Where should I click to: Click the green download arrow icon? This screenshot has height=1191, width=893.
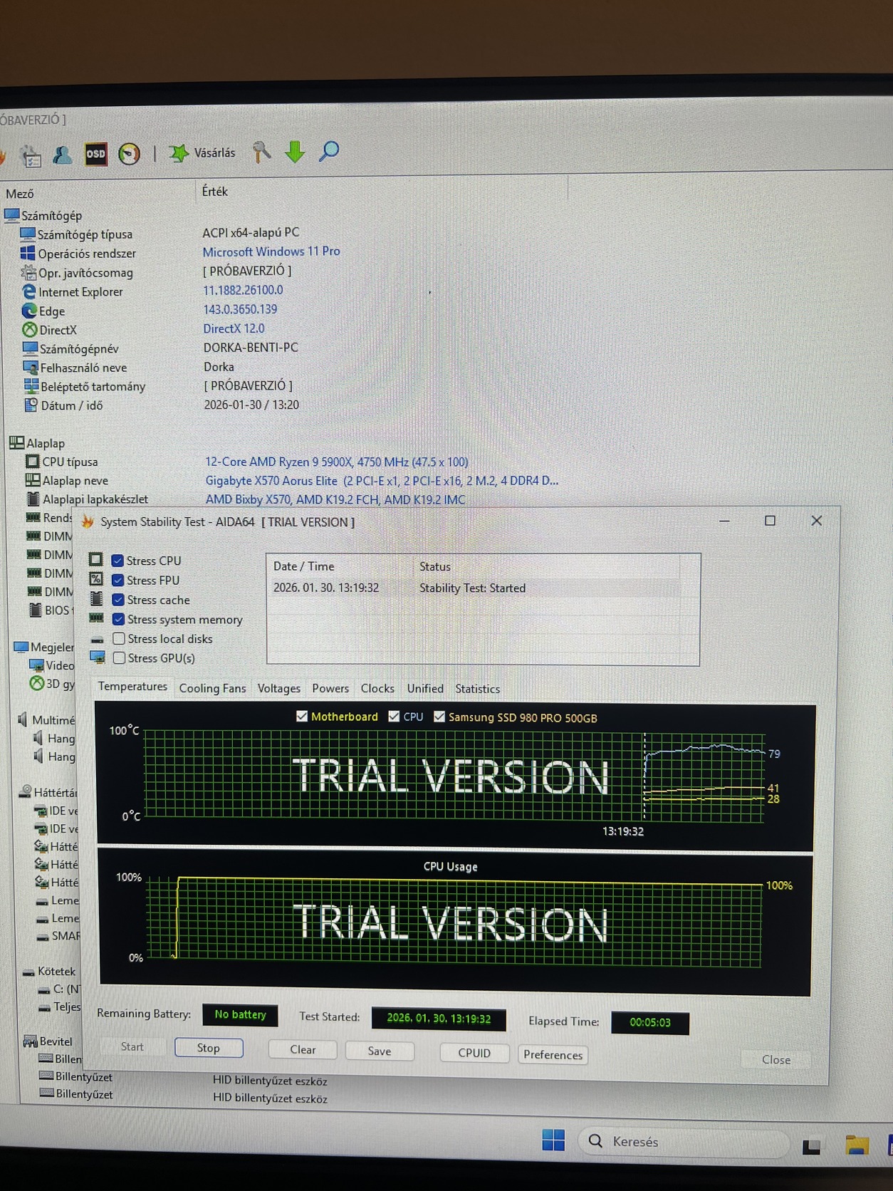(295, 152)
